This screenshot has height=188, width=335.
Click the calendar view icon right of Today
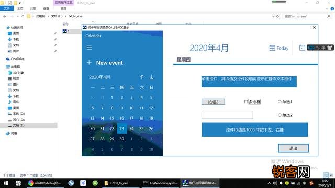pos(302,48)
